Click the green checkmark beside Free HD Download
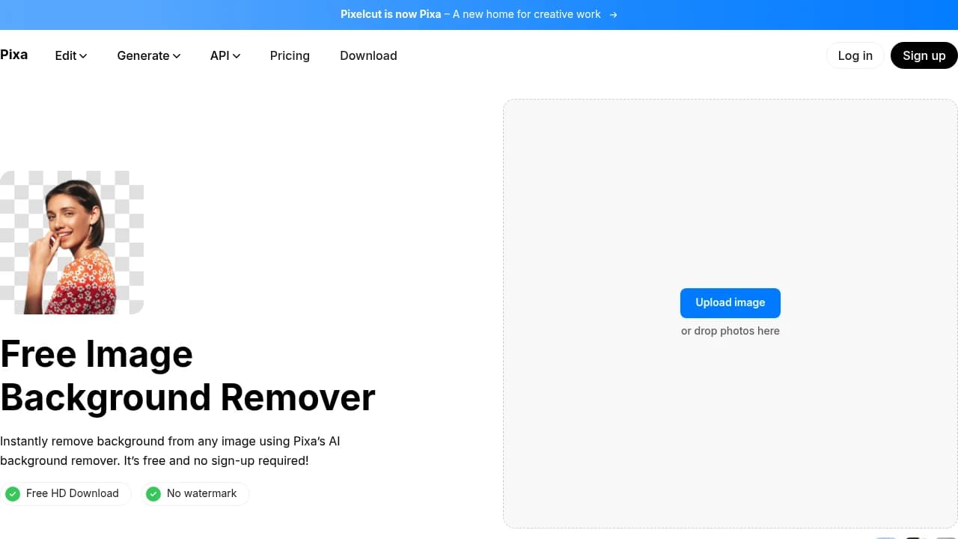Viewport: 958px width, 539px height. (13, 493)
